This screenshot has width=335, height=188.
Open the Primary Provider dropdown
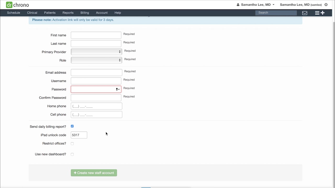(x=96, y=52)
